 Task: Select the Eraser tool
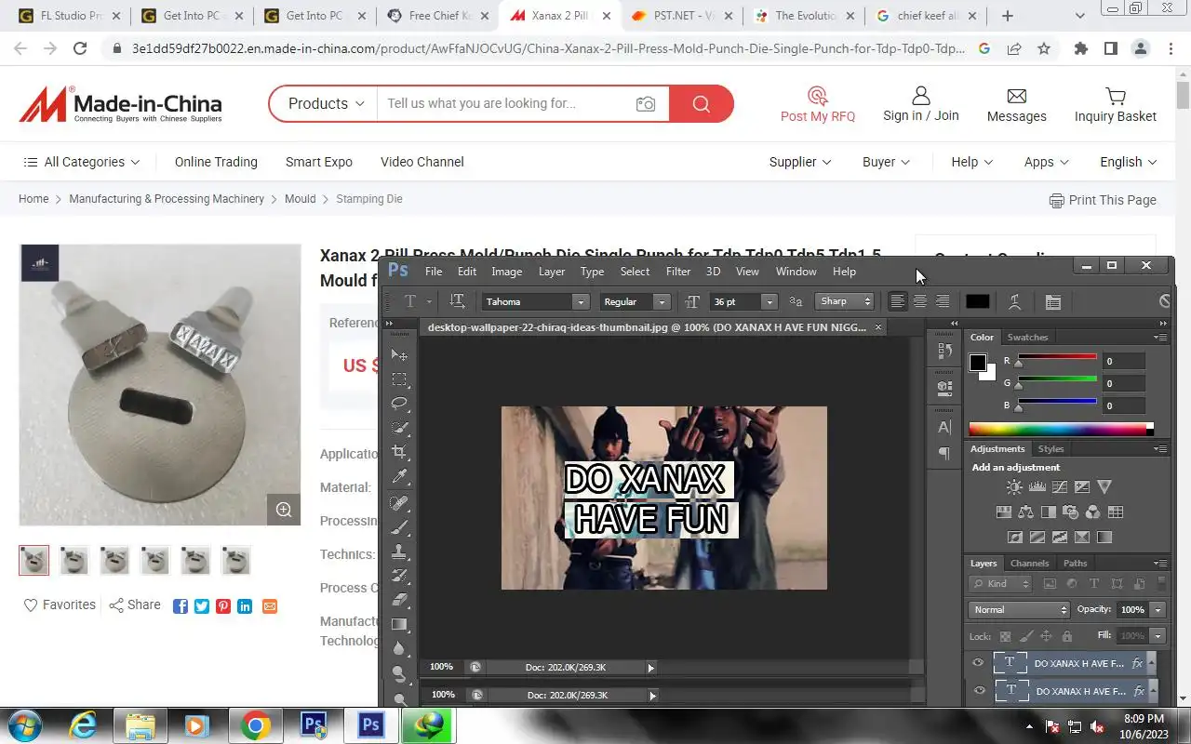[x=399, y=600]
